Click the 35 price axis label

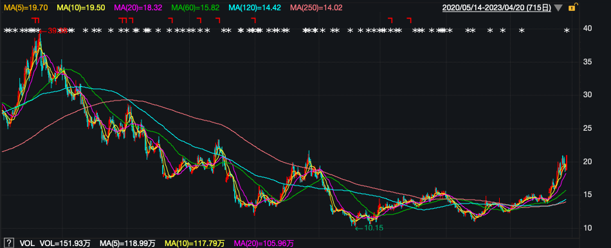click(588, 62)
